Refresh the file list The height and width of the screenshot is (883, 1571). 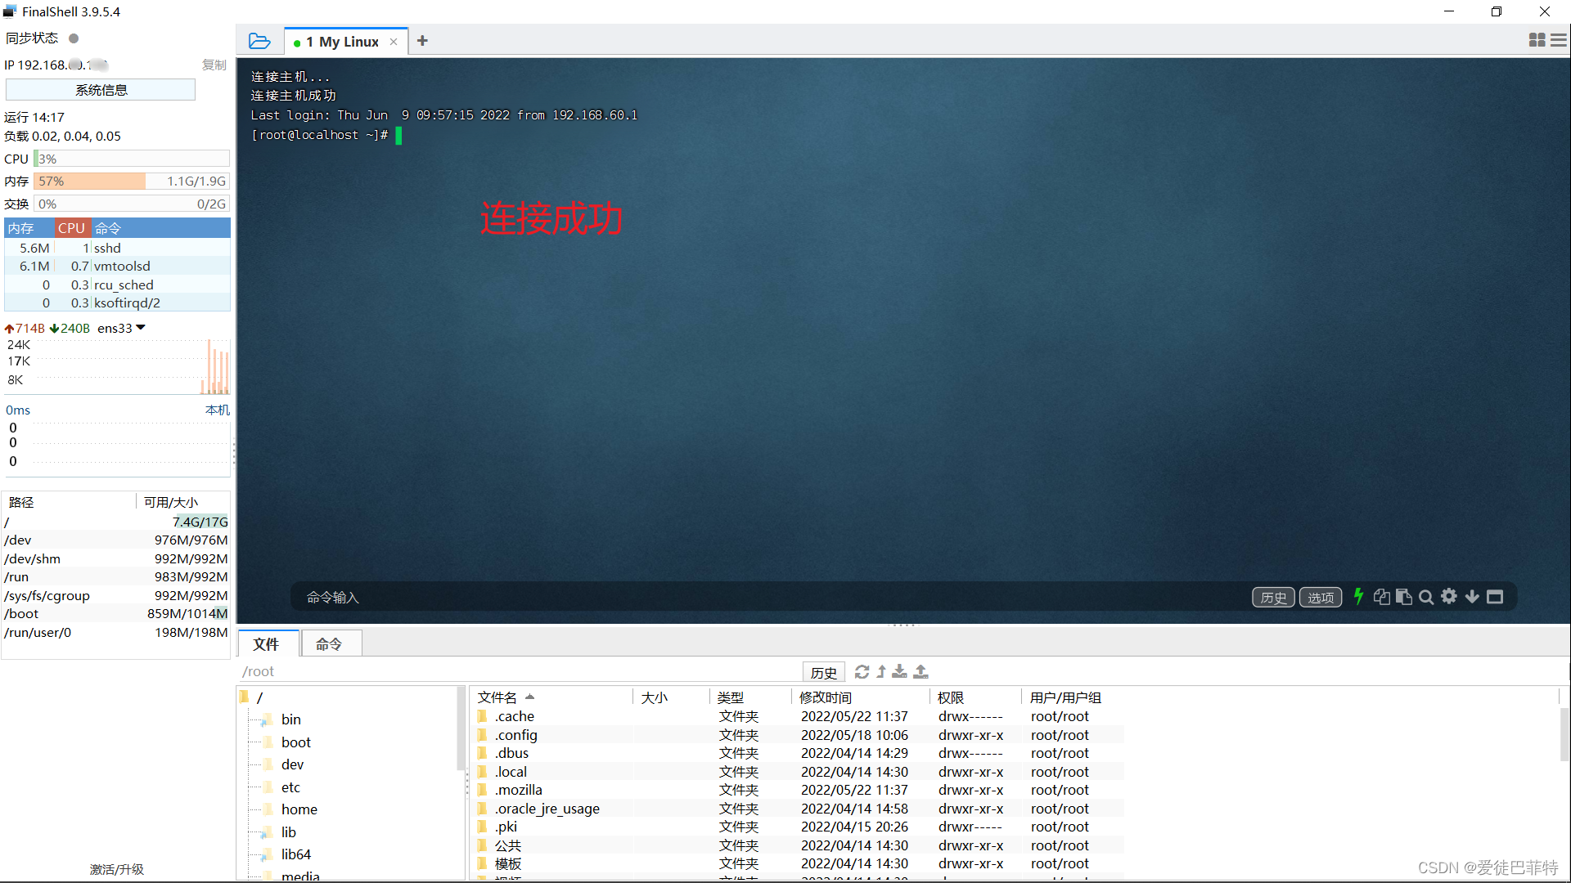click(x=862, y=672)
